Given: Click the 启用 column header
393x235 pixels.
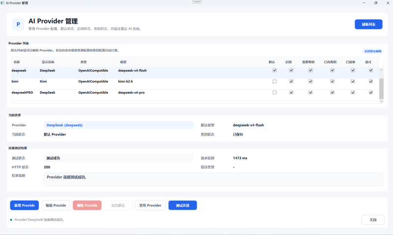Looking at the screenshot, I should (x=288, y=62).
